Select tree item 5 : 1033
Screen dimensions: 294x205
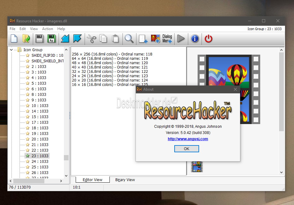(39, 83)
